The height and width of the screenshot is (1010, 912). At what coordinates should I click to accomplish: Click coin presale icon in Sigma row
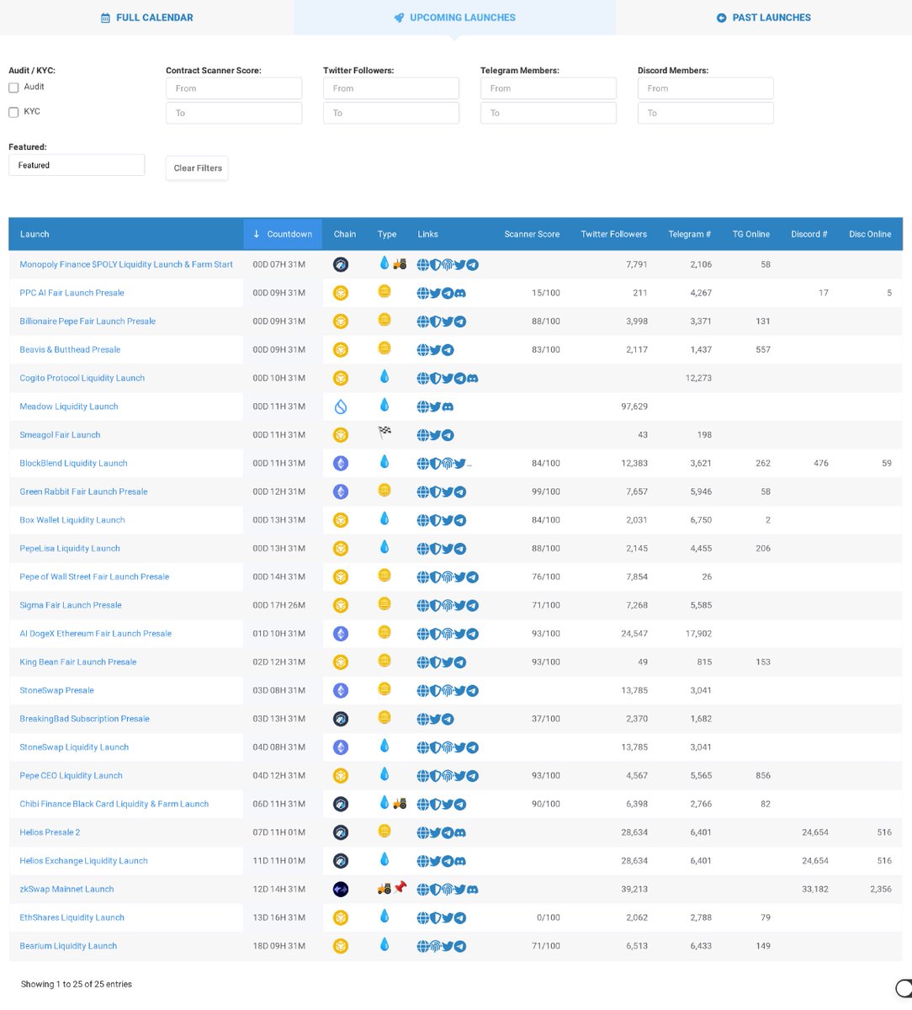click(384, 604)
